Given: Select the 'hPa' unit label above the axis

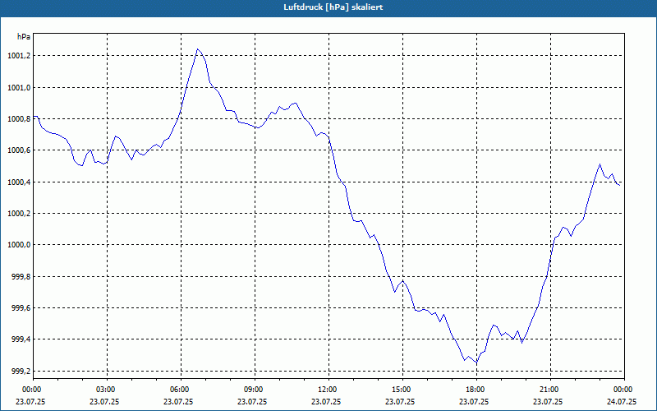Looking at the screenshot, I should click(24, 37).
